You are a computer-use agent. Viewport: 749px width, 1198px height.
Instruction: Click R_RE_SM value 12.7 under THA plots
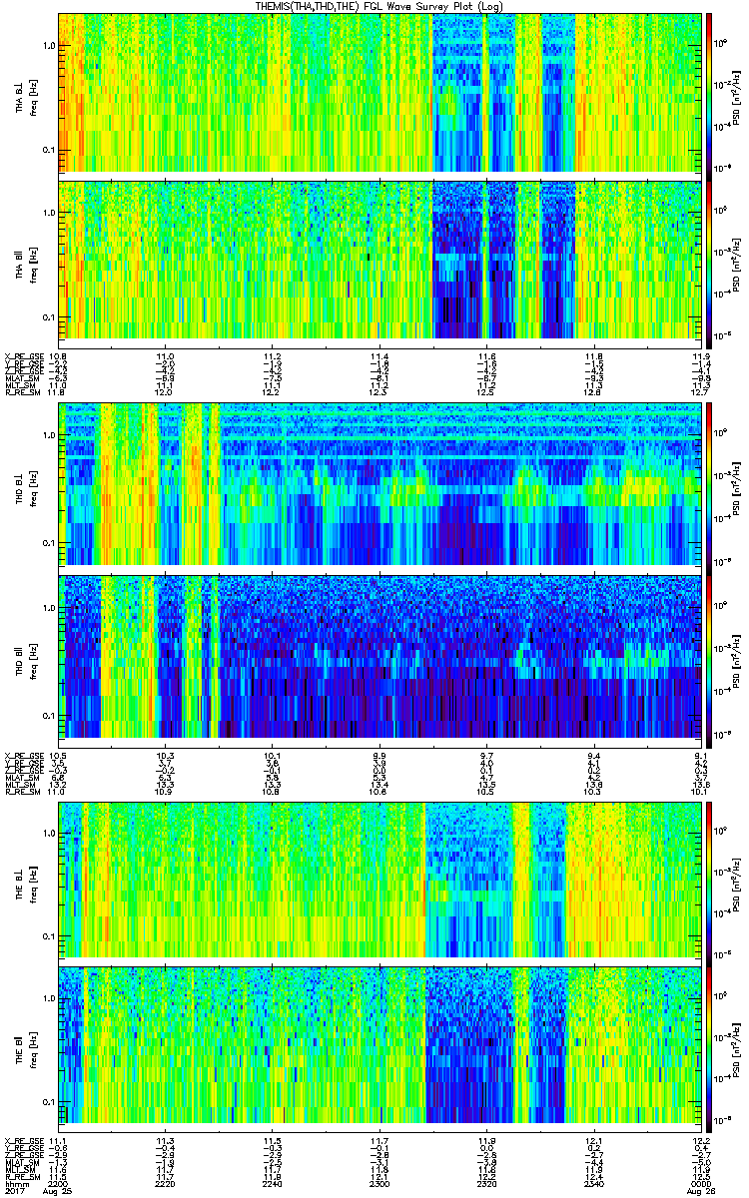tap(701, 393)
